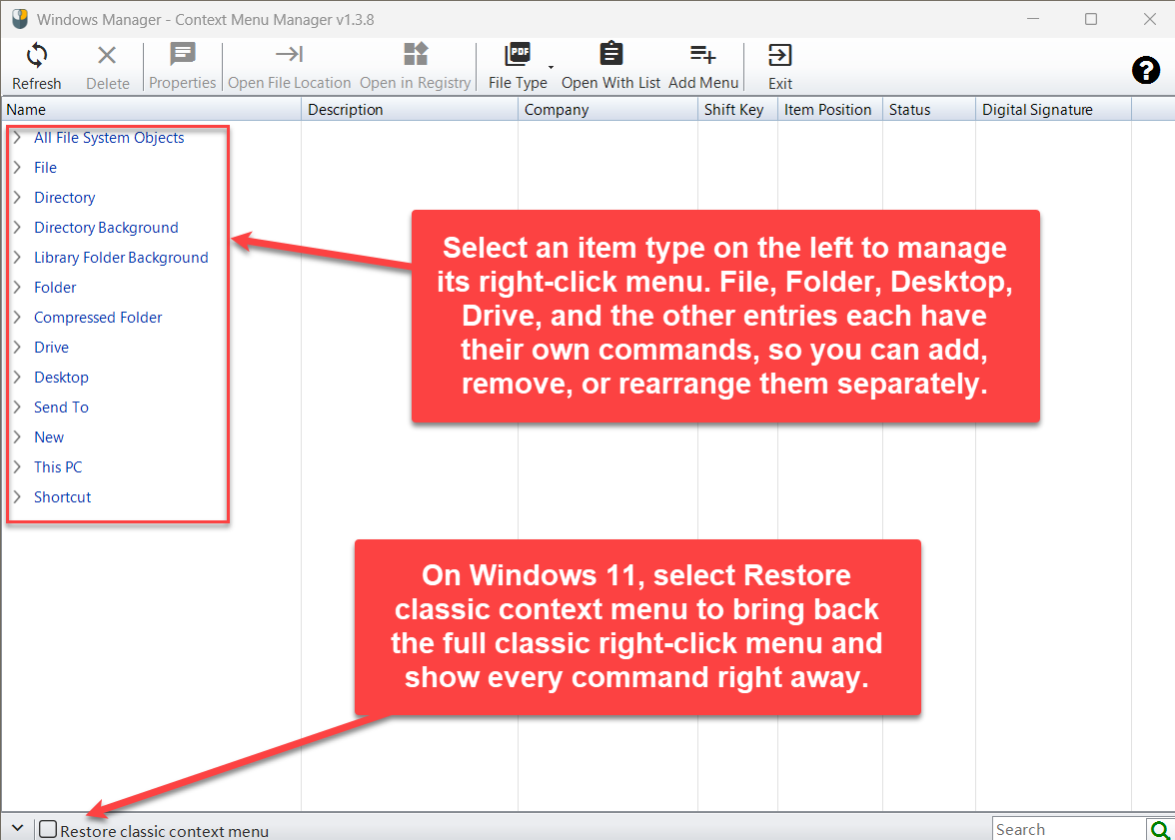Expand the Desktop node chevron
The height and width of the screenshot is (840, 1175).
(17, 377)
